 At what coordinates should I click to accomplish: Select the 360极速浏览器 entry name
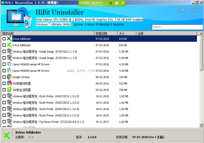pos(22,84)
